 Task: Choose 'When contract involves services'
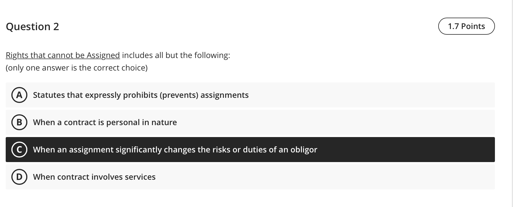tap(94, 177)
